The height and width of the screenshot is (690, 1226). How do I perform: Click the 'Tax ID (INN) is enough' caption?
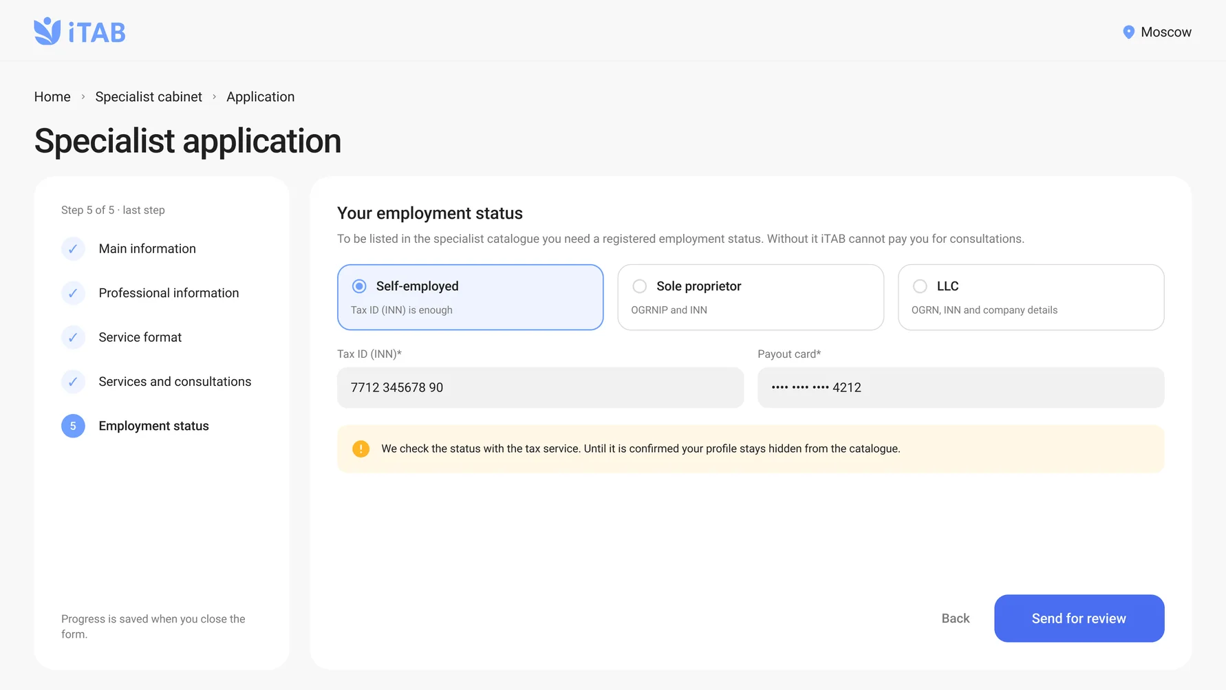[x=402, y=310]
